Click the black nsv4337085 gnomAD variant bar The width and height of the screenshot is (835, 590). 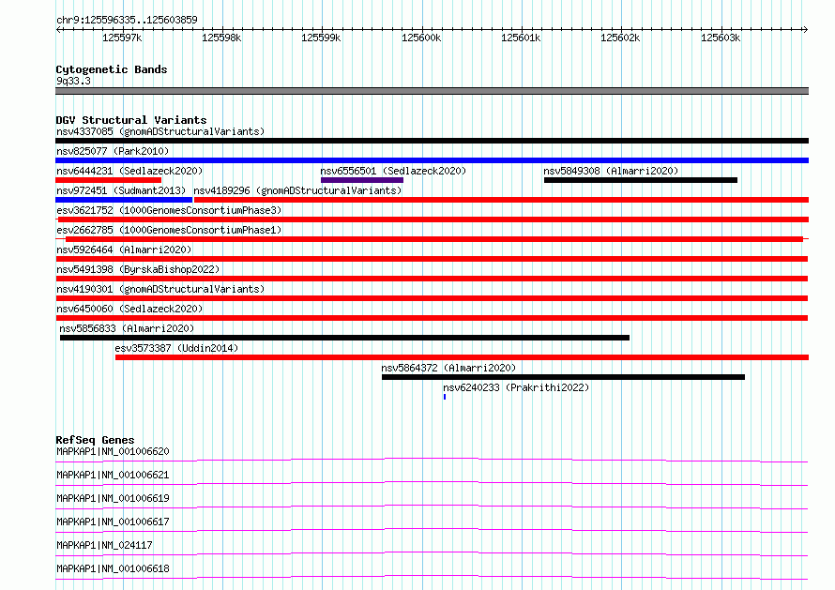pyautogui.click(x=432, y=141)
